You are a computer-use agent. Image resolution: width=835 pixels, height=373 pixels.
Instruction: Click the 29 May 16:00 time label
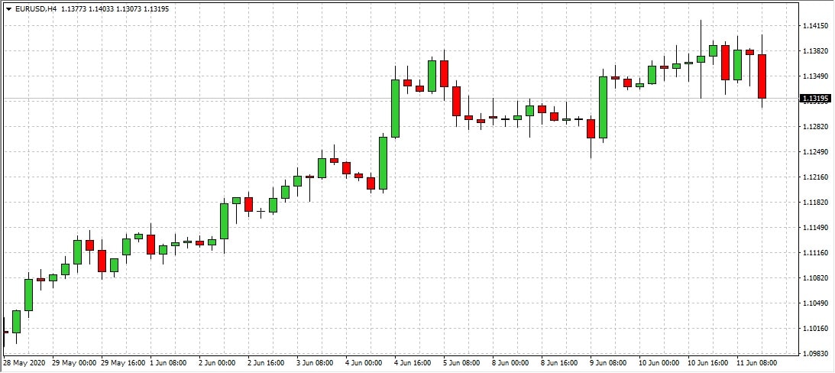click(x=123, y=363)
